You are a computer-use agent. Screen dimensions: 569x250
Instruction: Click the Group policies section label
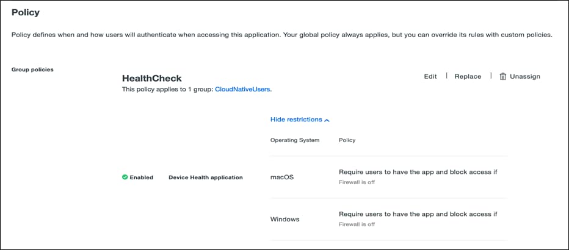(32, 70)
